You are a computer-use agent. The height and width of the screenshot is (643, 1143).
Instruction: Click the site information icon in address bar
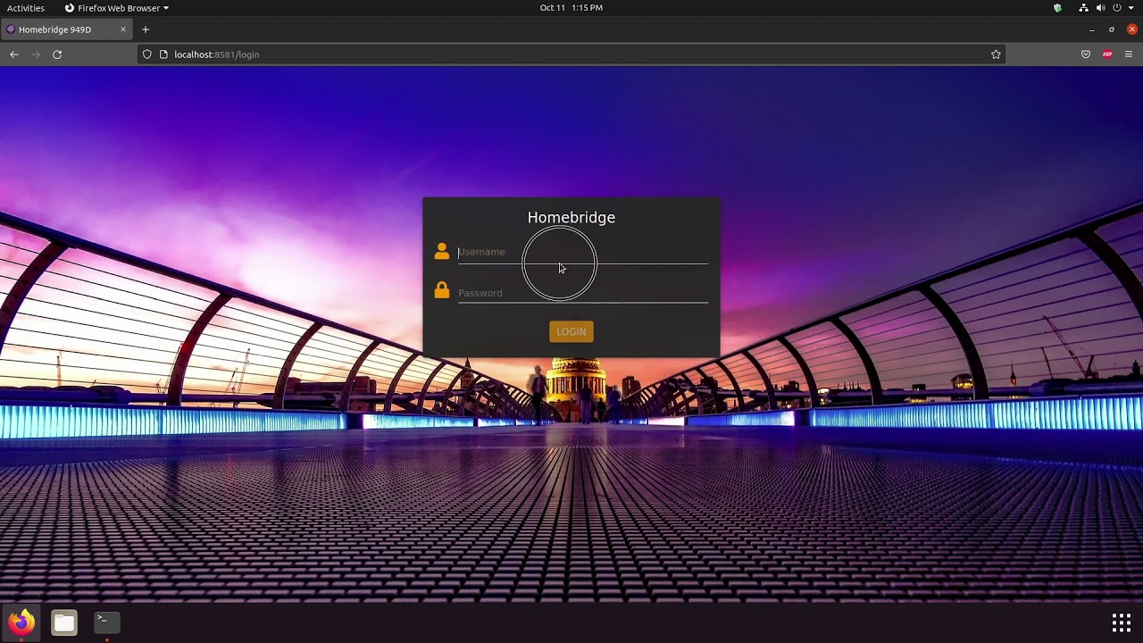163,54
